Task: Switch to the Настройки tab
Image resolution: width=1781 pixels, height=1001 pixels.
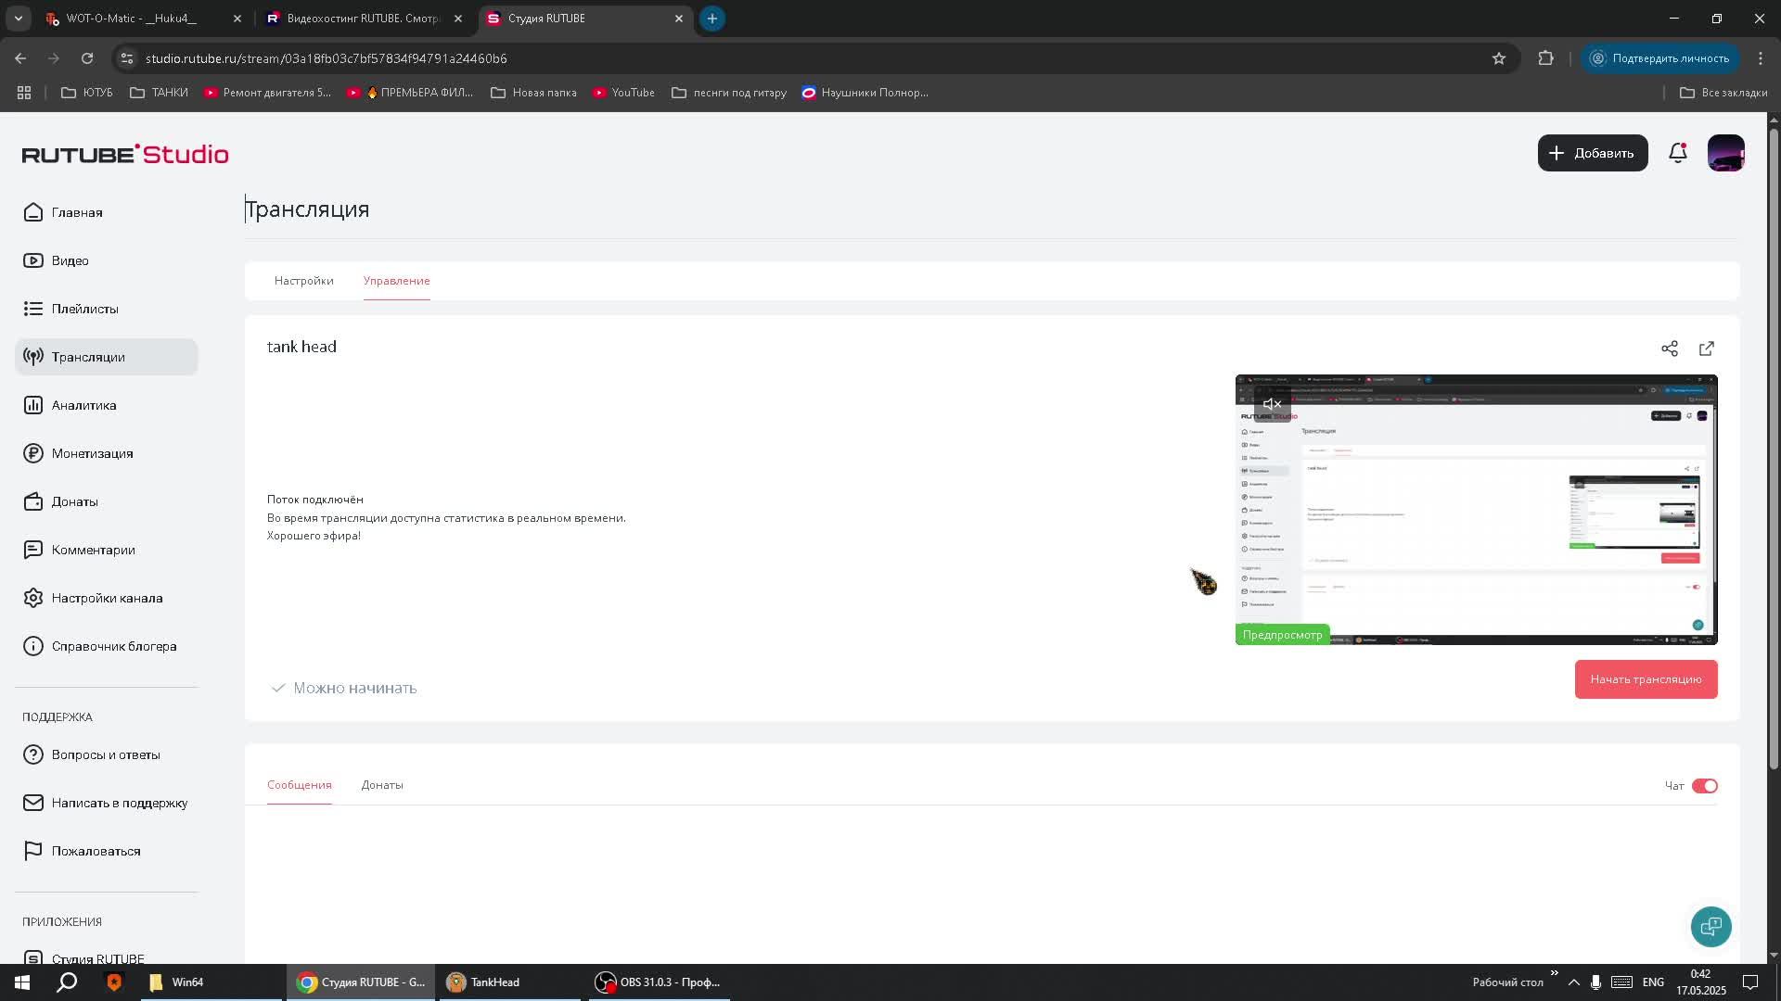Action: click(303, 281)
